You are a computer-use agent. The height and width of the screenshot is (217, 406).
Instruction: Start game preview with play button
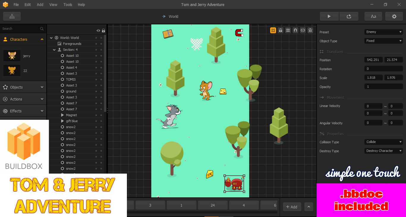point(329,17)
